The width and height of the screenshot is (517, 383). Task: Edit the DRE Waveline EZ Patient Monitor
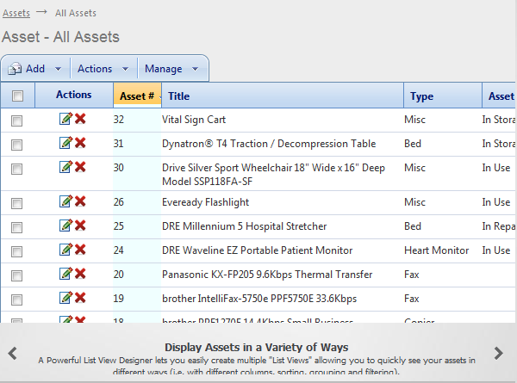[65, 250]
